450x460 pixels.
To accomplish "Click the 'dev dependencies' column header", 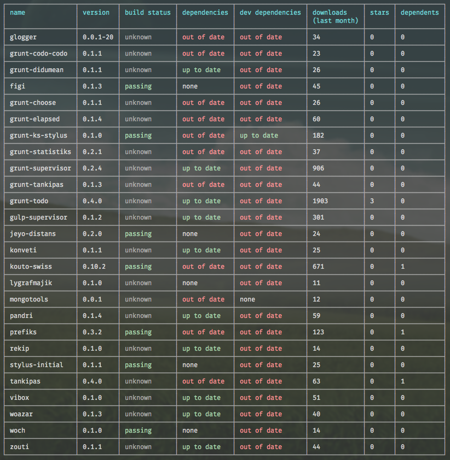I will (x=270, y=13).
